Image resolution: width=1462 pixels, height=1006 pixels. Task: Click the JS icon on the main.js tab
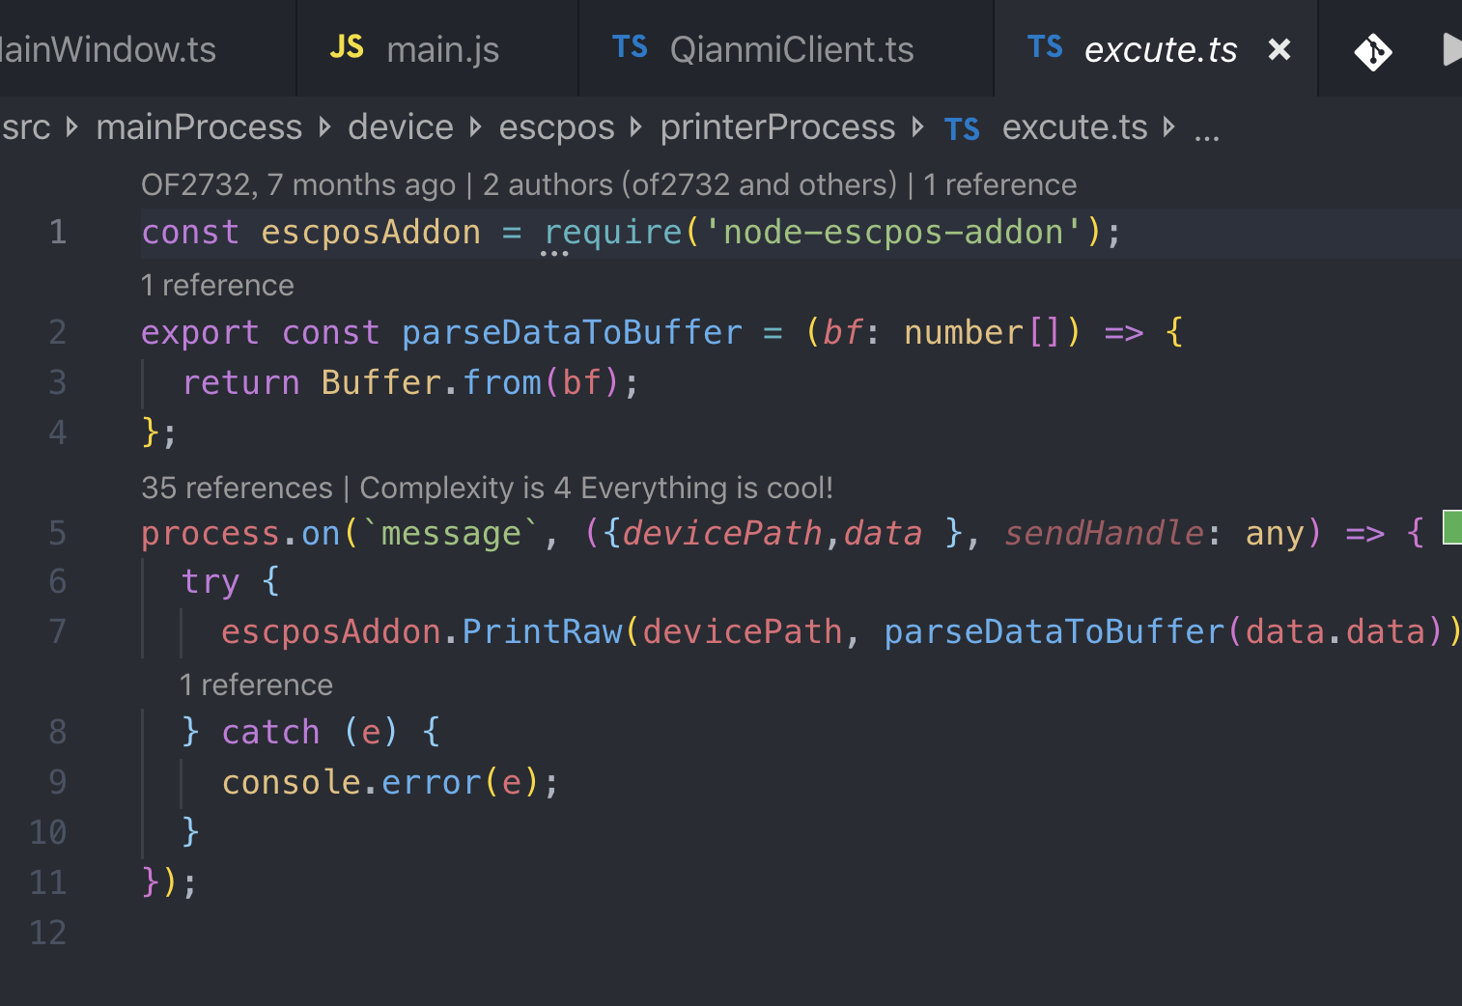tap(347, 46)
